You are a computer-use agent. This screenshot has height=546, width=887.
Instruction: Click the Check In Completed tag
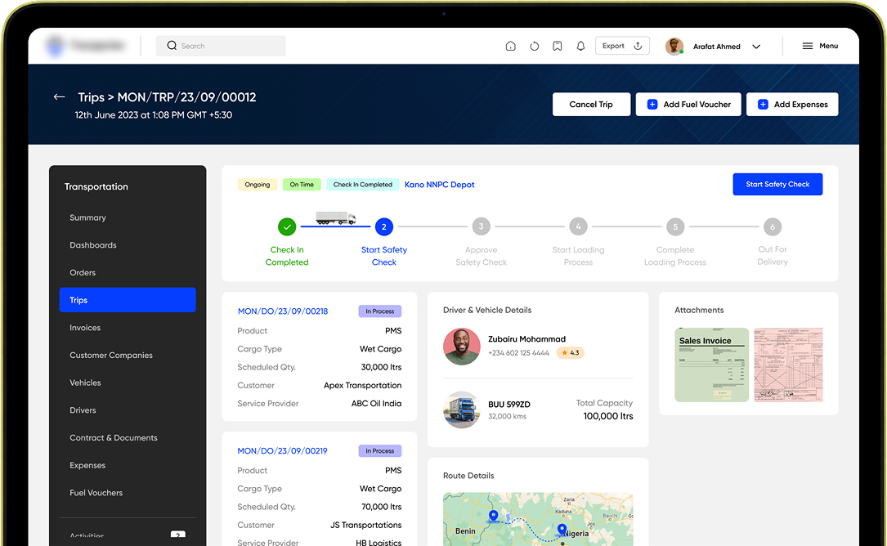(363, 185)
